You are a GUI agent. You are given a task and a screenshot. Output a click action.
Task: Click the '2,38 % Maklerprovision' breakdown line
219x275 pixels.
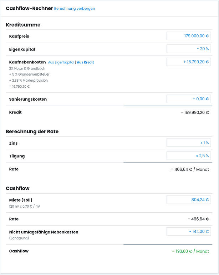pyautogui.click(x=29, y=81)
